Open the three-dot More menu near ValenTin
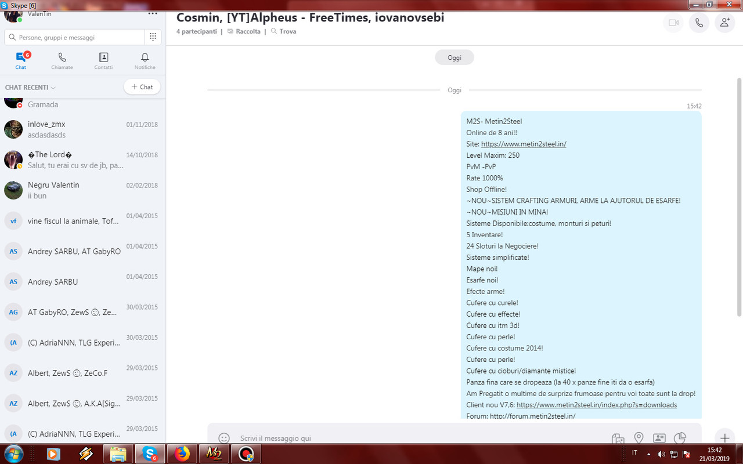Screen dimensions: 743x464 153,13
